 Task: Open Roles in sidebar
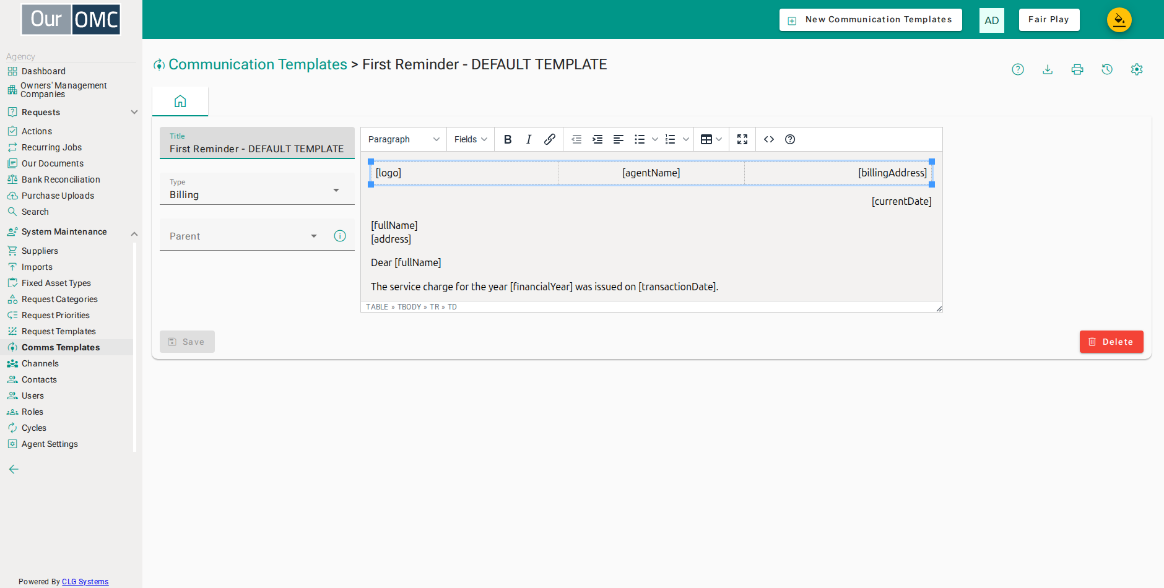[x=32, y=412]
